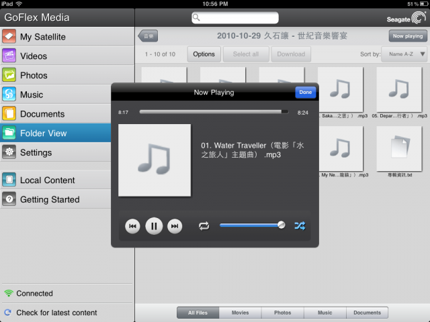Image resolution: width=430 pixels, height=322 pixels.
Task: Click the 8:17 elapsed time label
Action: (x=123, y=112)
